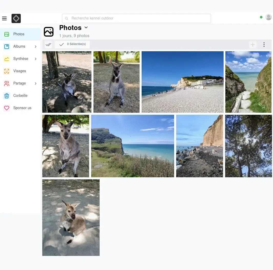Open the three-dot more options menu

coord(264,45)
